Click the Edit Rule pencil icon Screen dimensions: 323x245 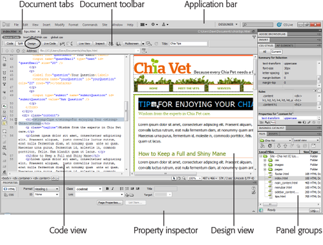[309, 122]
